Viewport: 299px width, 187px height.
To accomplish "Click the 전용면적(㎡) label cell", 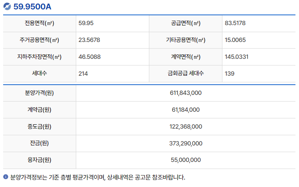I will click(39, 23).
